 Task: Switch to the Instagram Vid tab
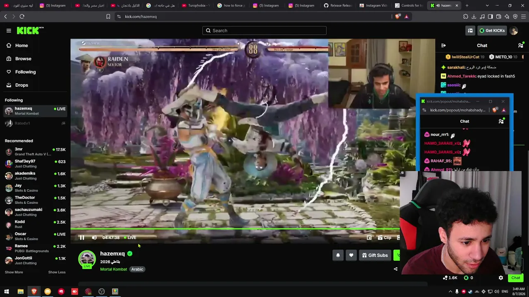(373, 5)
